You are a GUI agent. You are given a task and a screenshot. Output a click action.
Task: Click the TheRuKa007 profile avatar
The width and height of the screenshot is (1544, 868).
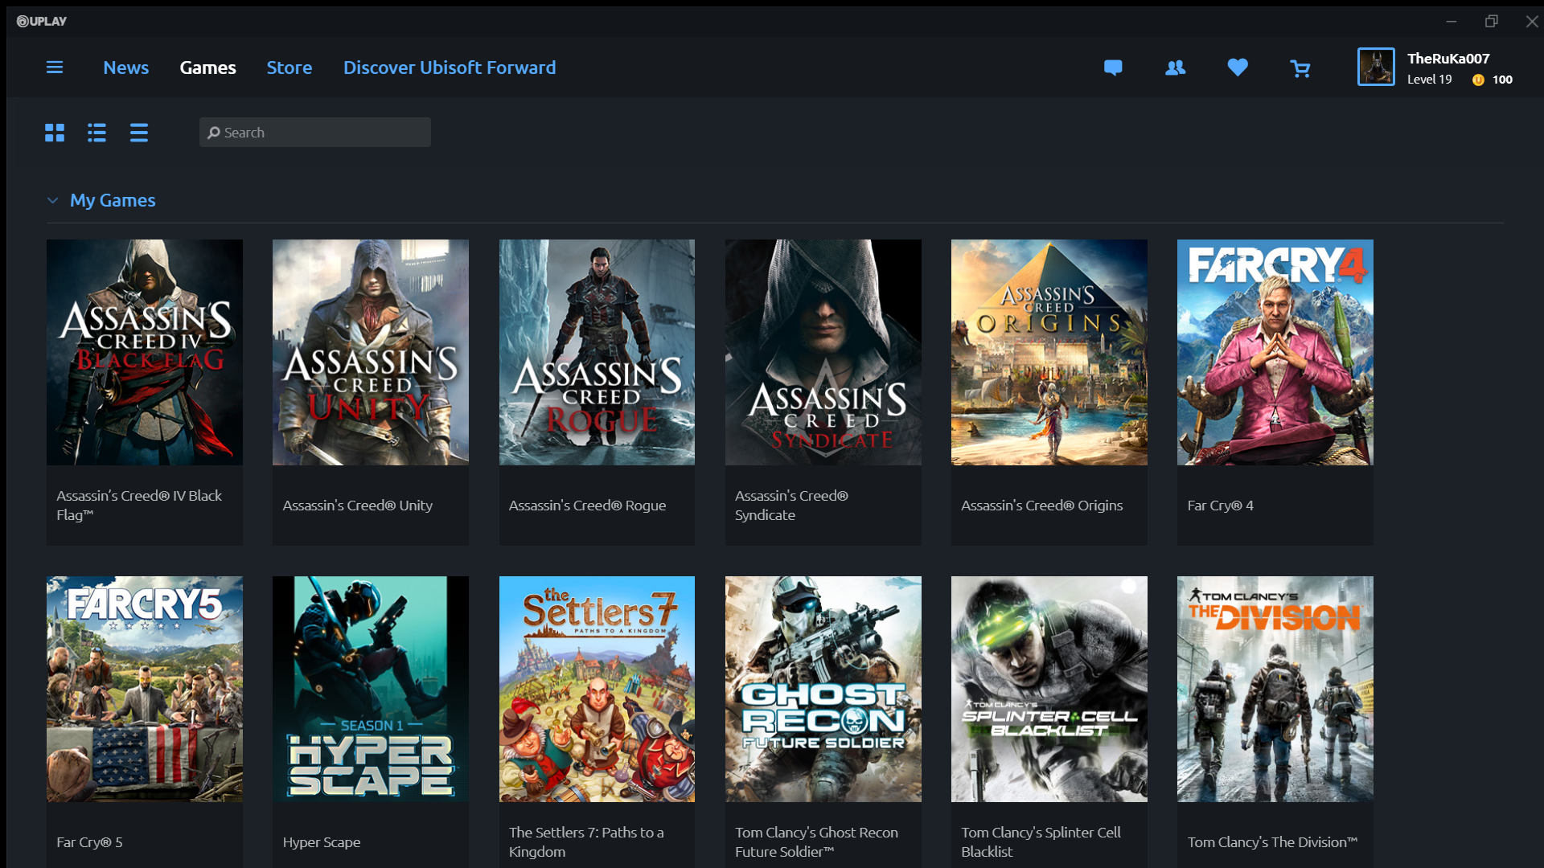pyautogui.click(x=1376, y=67)
